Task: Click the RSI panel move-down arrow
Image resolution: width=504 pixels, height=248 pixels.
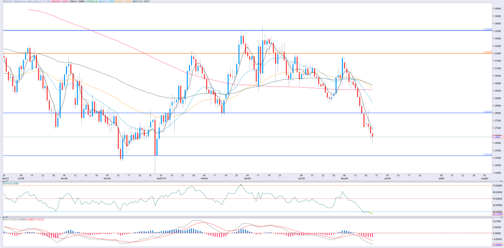Action: [6, 181]
